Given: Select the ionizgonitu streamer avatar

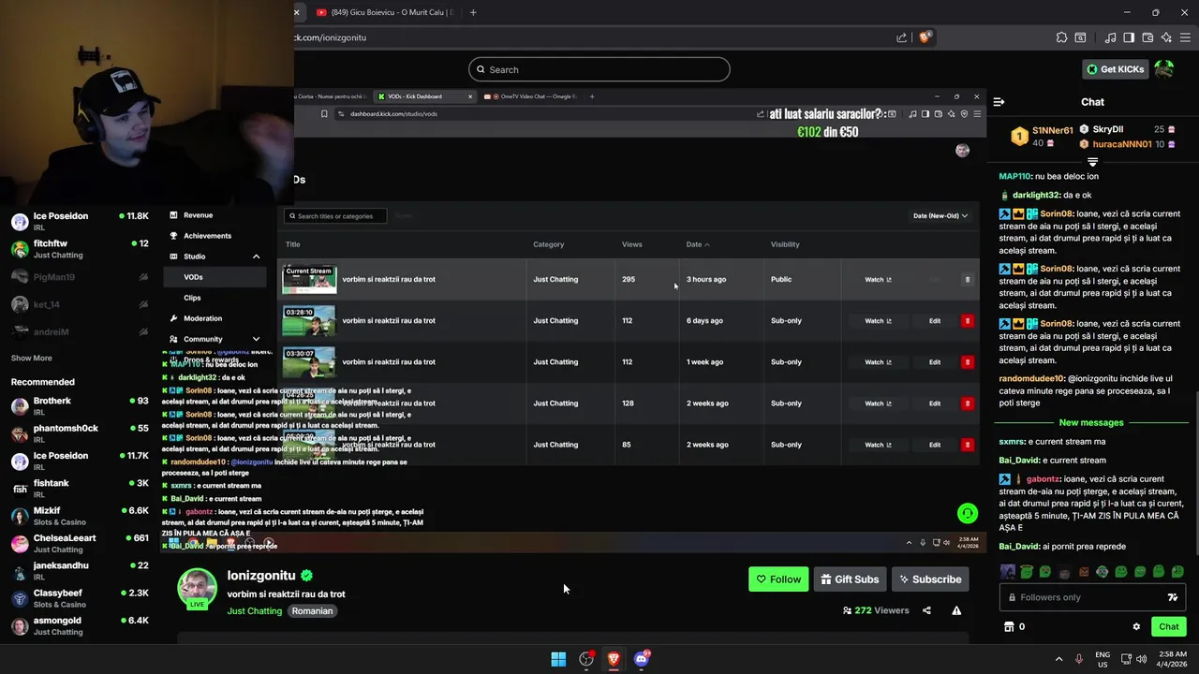Looking at the screenshot, I should coord(197,589).
